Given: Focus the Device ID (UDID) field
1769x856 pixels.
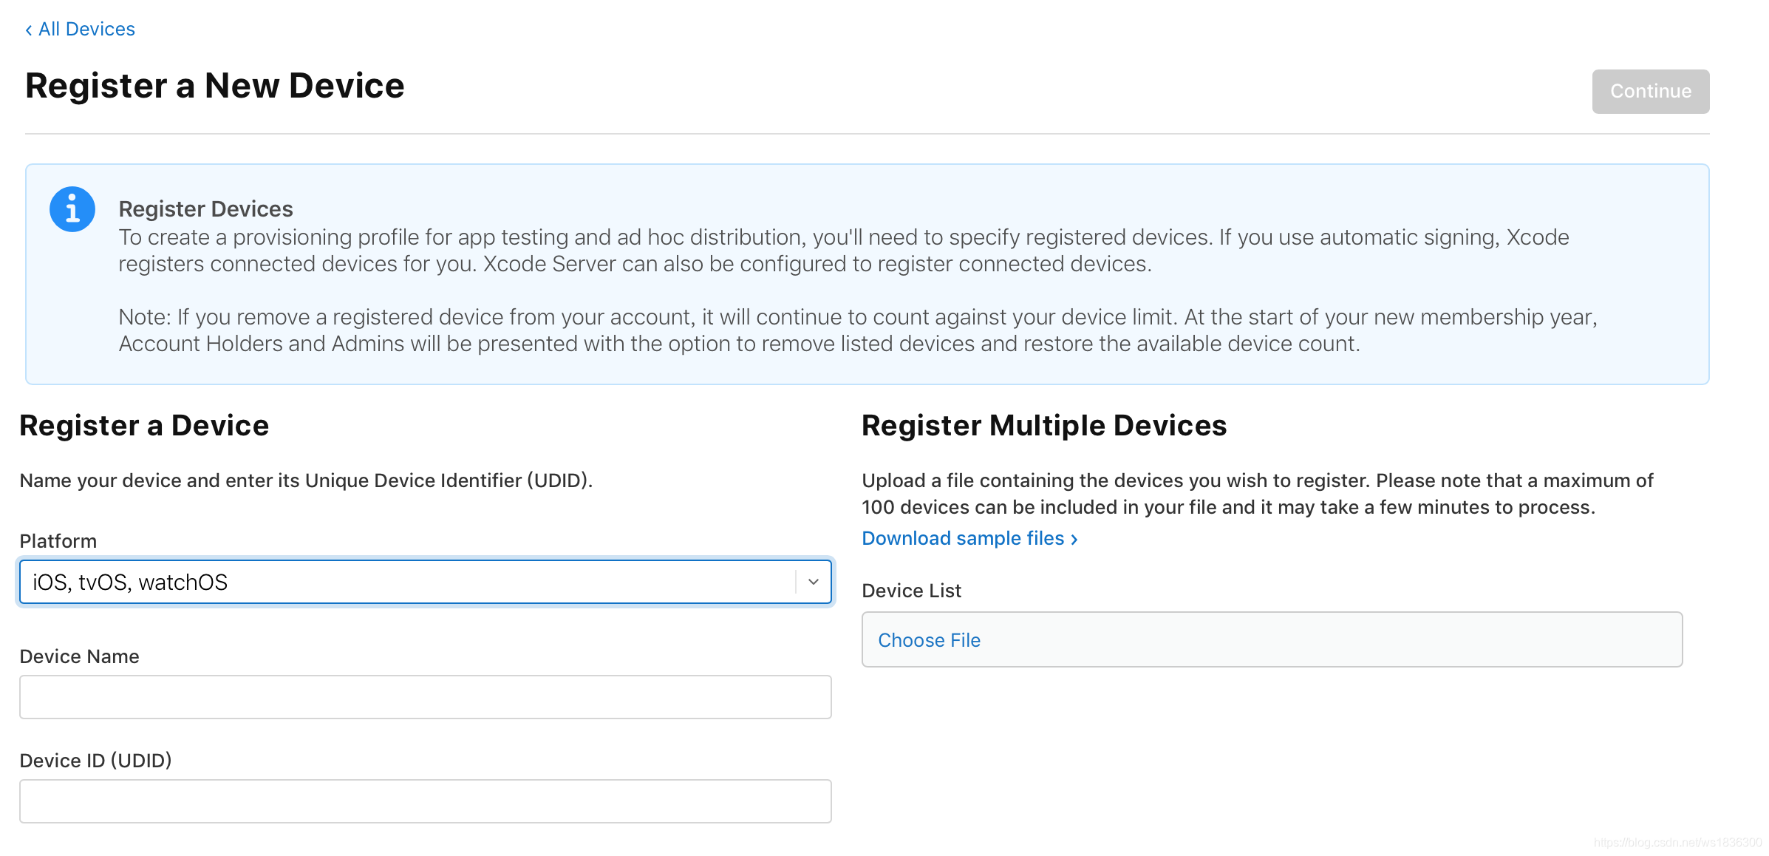Looking at the screenshot, I should pyautogui.click(x=425, y=801).
